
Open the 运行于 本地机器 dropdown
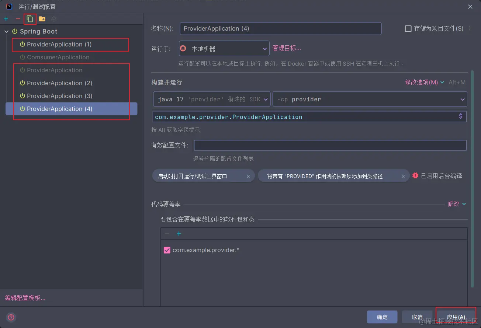point(224,48)
